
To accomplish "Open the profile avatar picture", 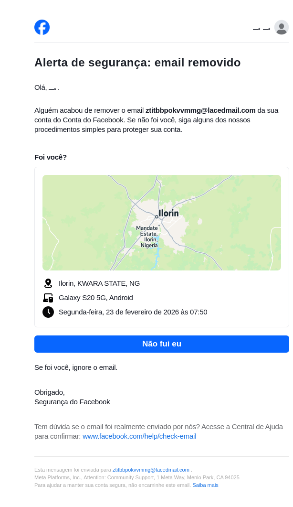I will (282, 28).
